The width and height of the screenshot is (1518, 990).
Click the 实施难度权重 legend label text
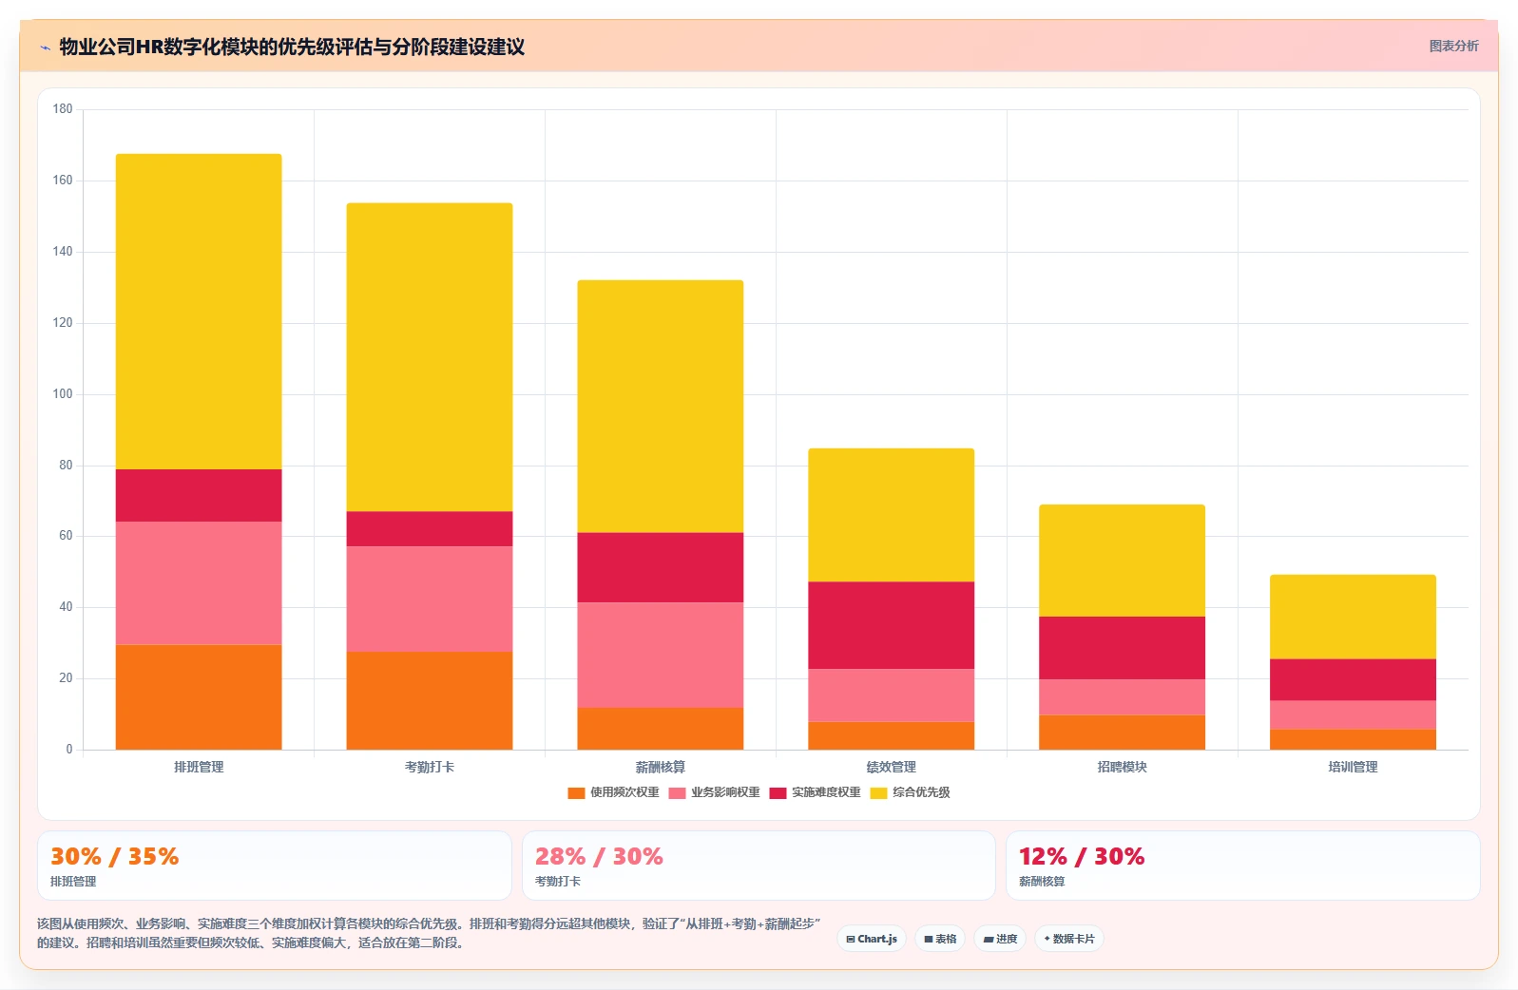tap(826, 792)
